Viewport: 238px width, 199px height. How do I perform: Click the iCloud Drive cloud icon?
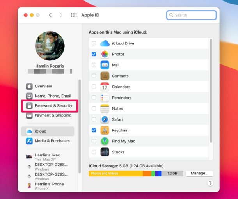(105, 43)
